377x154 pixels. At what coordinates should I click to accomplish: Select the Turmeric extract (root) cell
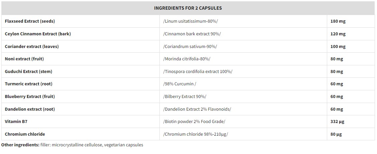[28, 84]
